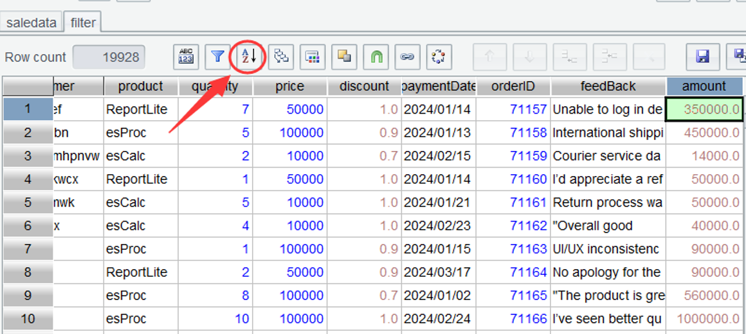Click the feedBack column header
746x334 pixels.
(x=608, y=86)
